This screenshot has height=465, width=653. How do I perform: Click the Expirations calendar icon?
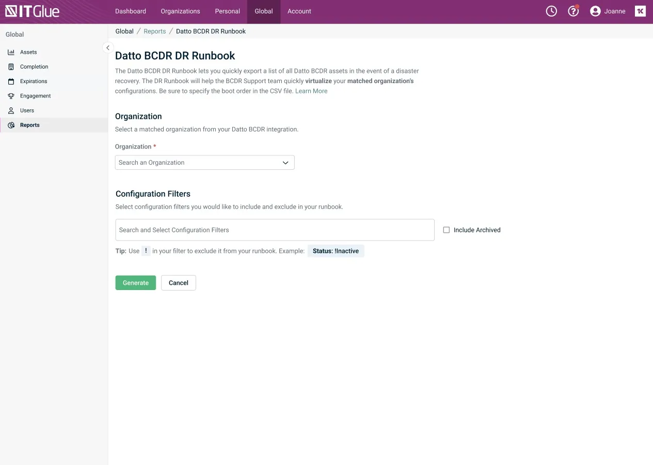(11, 82)
